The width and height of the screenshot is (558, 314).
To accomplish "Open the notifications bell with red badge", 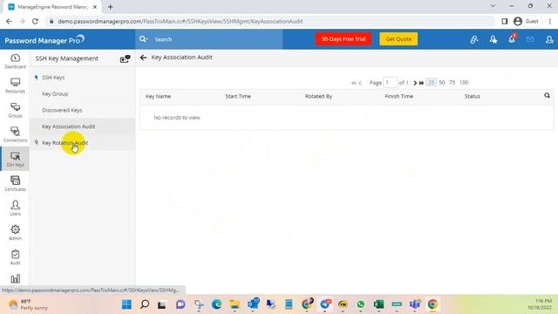I will (512, 38).
